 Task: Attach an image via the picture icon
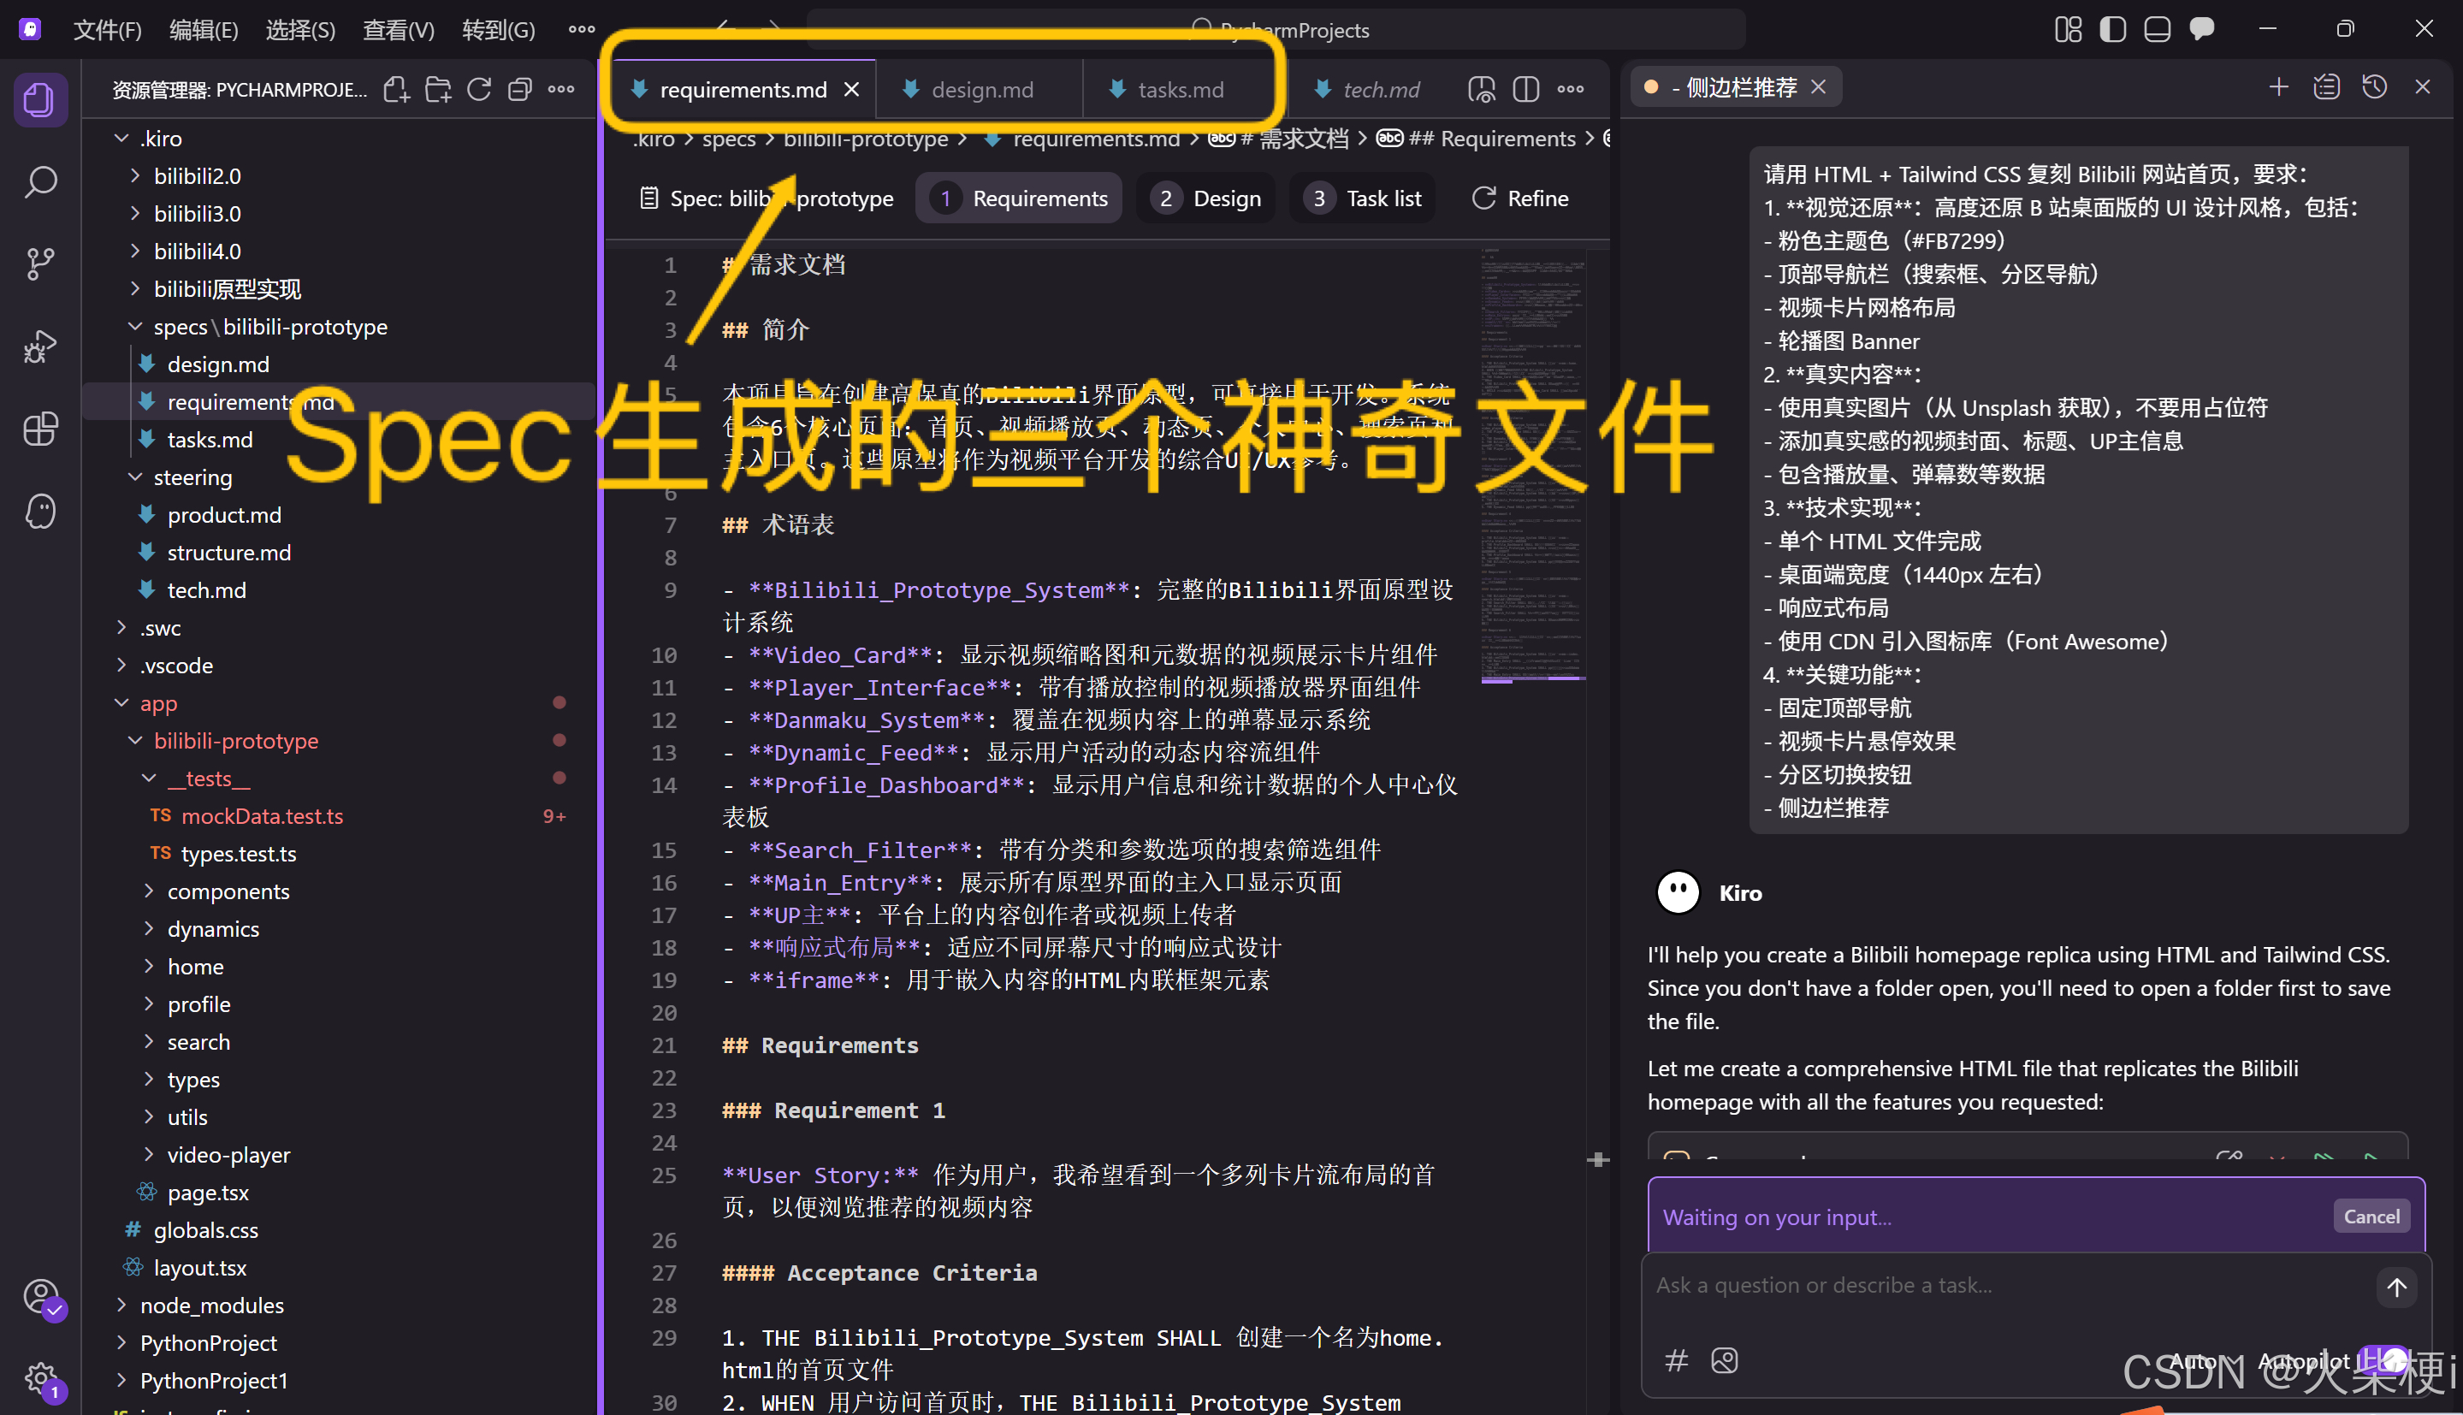tap(1725, 1359)
